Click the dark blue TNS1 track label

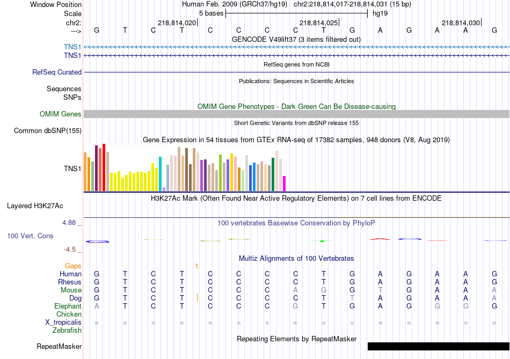click(72, 55)
